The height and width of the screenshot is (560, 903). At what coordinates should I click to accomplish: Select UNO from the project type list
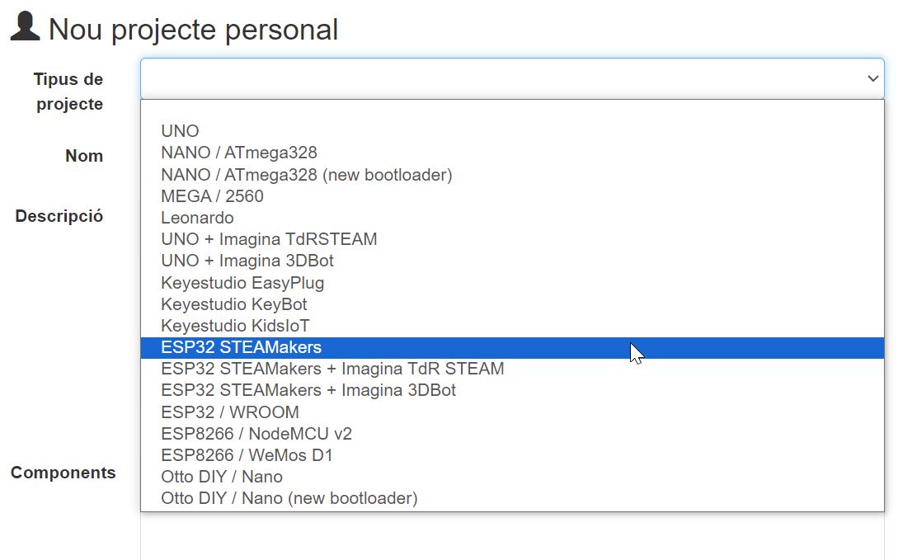tap(181, 131)
